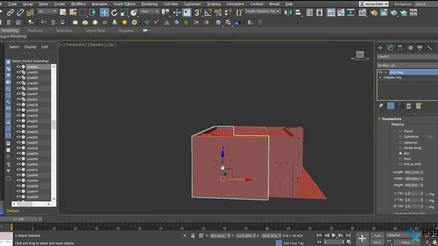The height and width of the screenshot is (246, 438).
Task: Toggle 3D Snaps icon
Action: 198,12
